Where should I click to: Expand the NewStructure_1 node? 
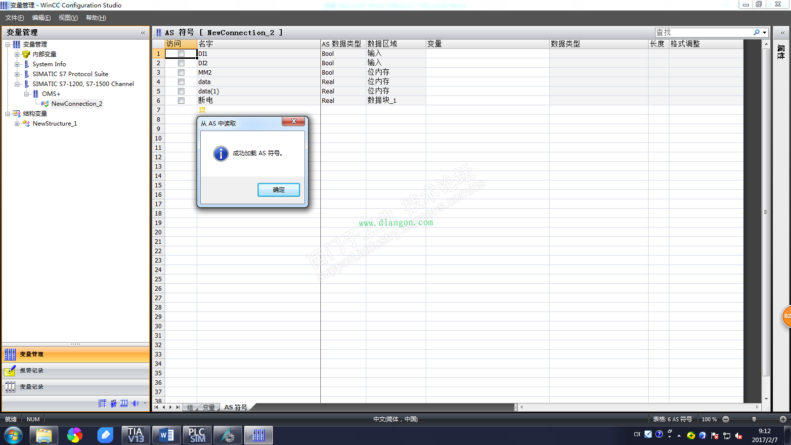[17, 124]
